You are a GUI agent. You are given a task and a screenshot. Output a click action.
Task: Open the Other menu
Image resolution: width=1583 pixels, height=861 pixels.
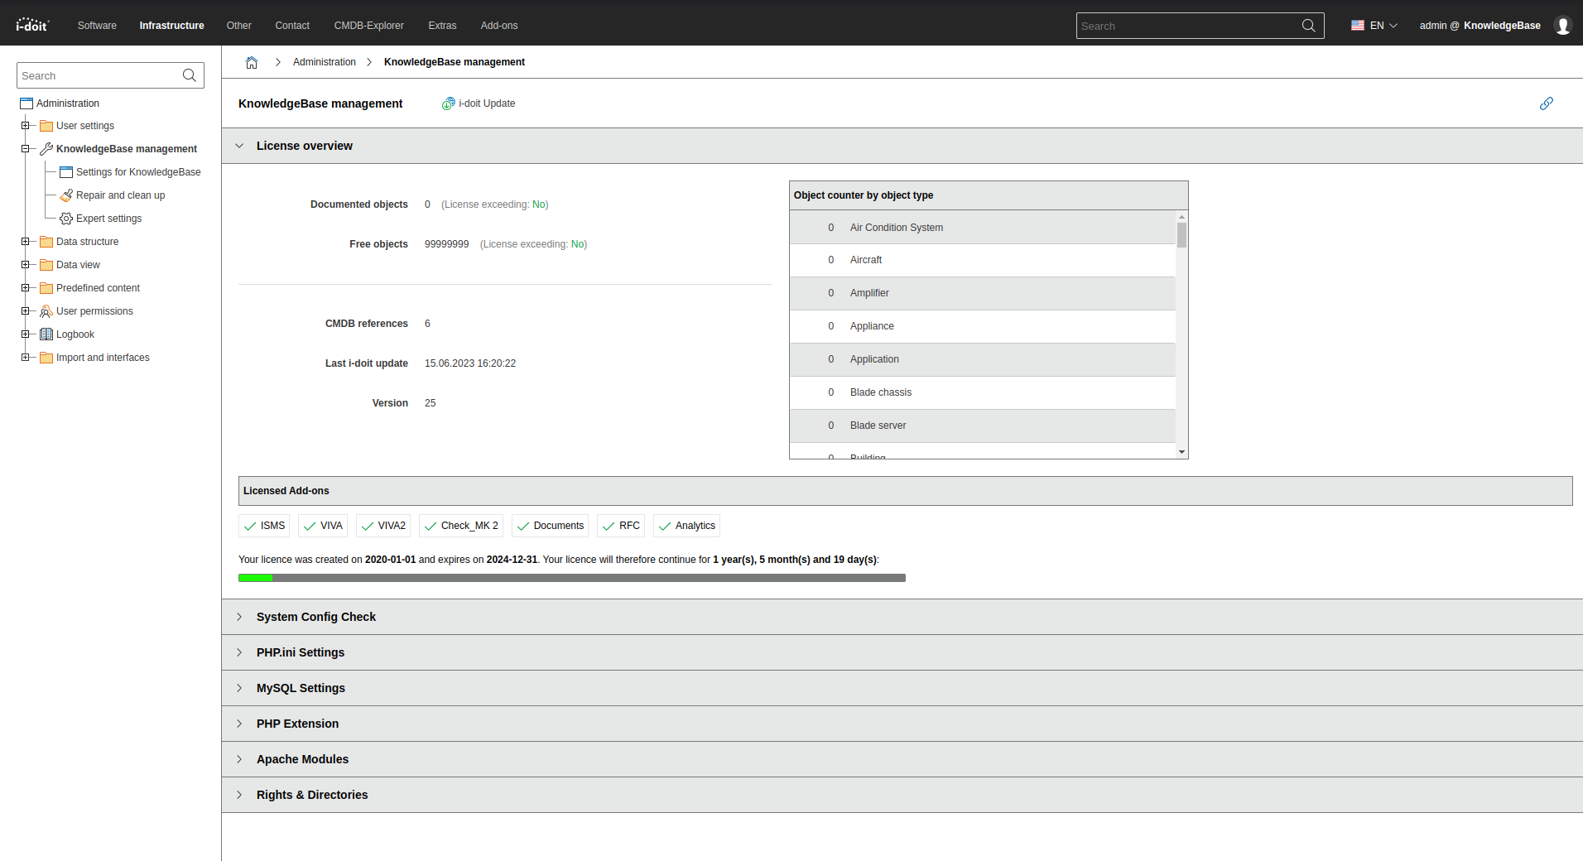click(x=238, y=26)
